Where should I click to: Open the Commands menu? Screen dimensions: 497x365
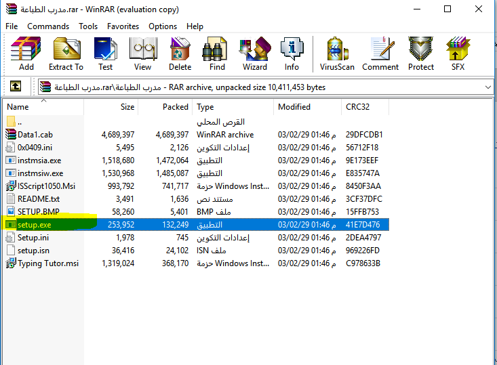(x=48, y=26)
